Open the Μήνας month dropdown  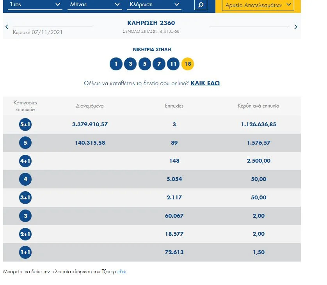(x=95, y=5)
